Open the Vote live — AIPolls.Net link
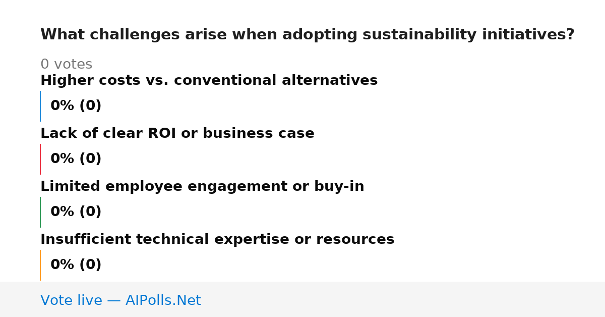 [x=120, y=300]
